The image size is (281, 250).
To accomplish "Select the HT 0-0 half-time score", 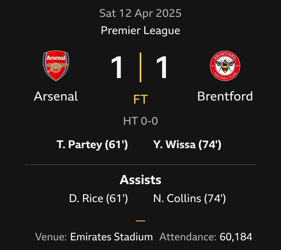I will [140, 121].
